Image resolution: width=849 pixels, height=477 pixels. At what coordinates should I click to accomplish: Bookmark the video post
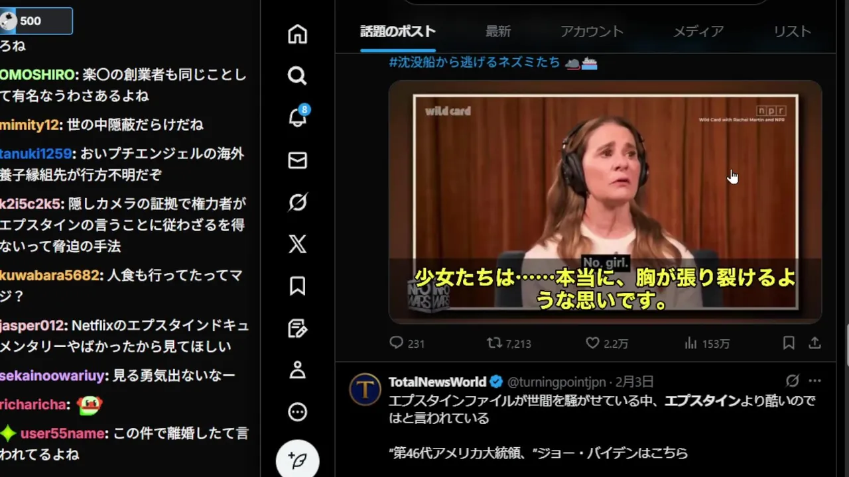click(x=788, y=343)
